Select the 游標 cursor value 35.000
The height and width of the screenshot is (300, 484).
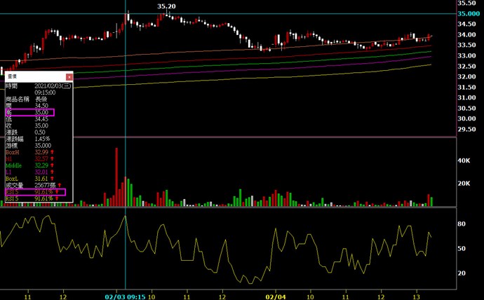(43, 146)
